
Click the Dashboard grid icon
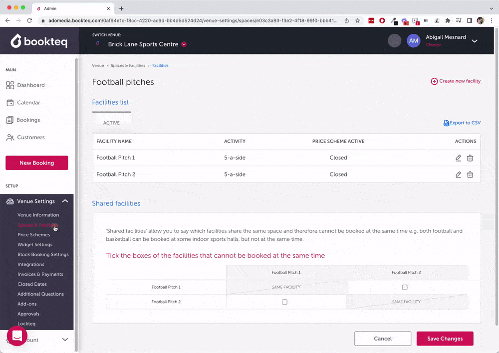tap(10, 85)
